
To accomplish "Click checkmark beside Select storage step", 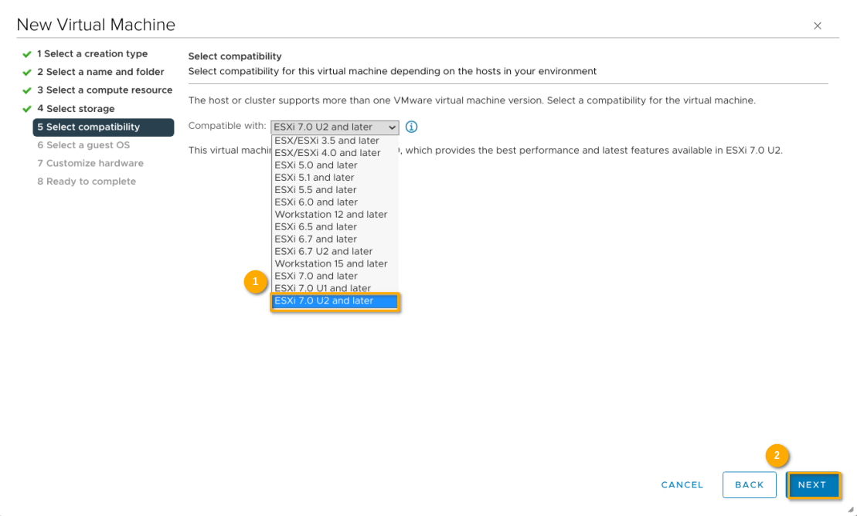I will (x=27, y=109).
